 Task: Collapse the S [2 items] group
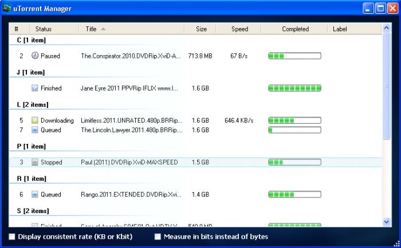click(x=33, y=211)
